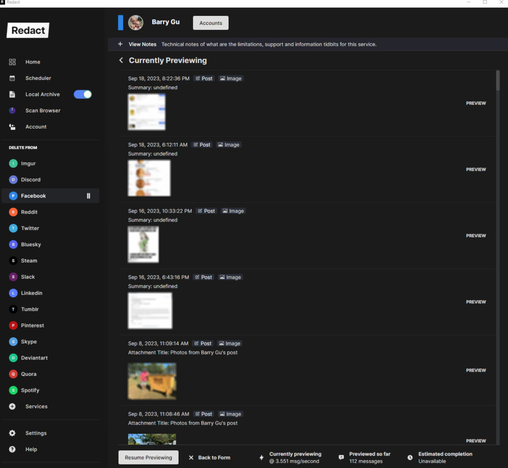Open Home via its grid icon
Screen dimensions: 508x468
pos(12,62)
